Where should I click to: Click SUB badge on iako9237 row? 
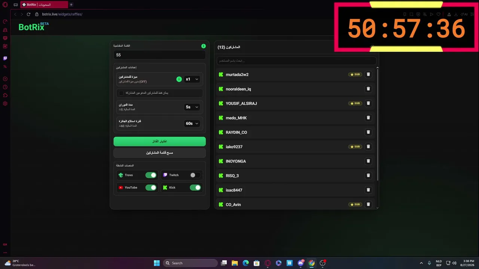355,147
